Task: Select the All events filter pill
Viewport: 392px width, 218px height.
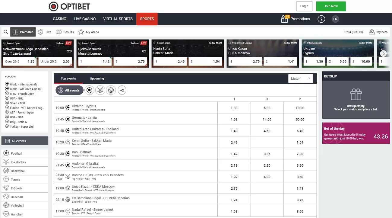Action: click(x=69, y=90)
